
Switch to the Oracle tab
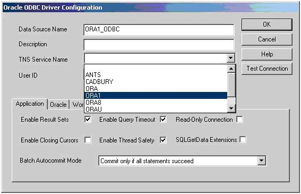[x=58, y=105]
